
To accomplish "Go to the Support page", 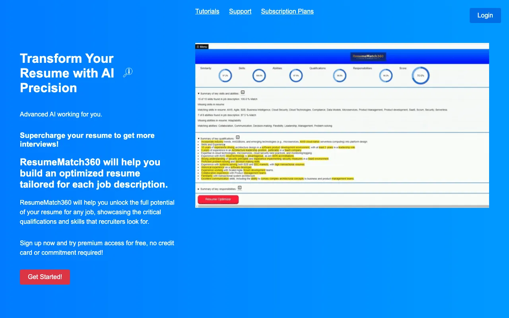I will coord(240,11).
